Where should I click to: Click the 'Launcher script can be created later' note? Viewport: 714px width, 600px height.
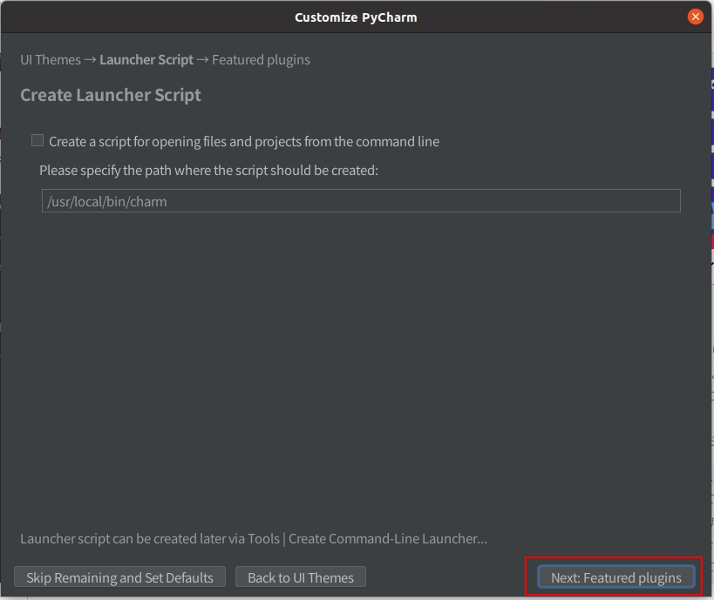148,539
